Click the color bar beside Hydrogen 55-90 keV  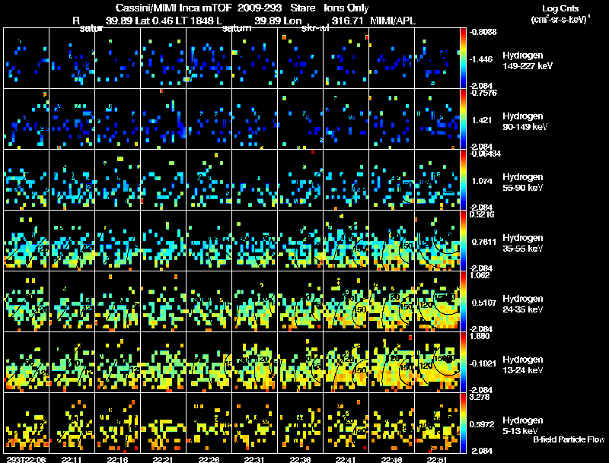pos(463,180)
